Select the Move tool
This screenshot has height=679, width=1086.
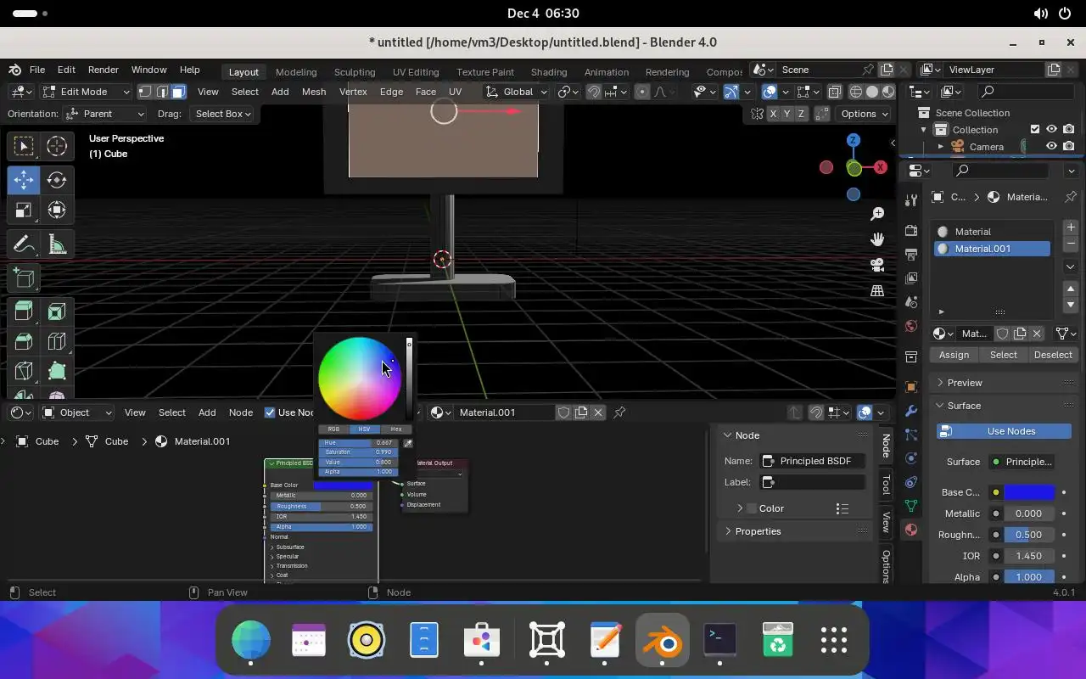point(24,179)
